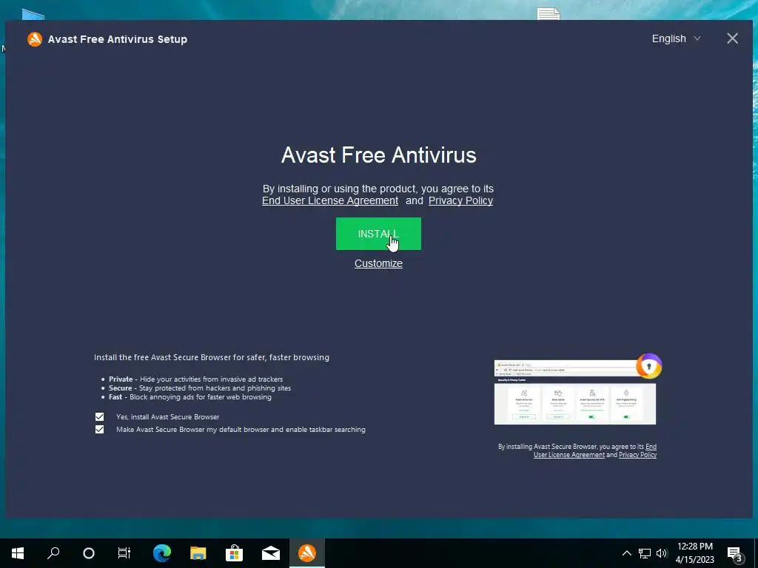Screen dimensions: 758x568
Task: Open the clock showing 12:28 PM
Action: pos(694,553)
